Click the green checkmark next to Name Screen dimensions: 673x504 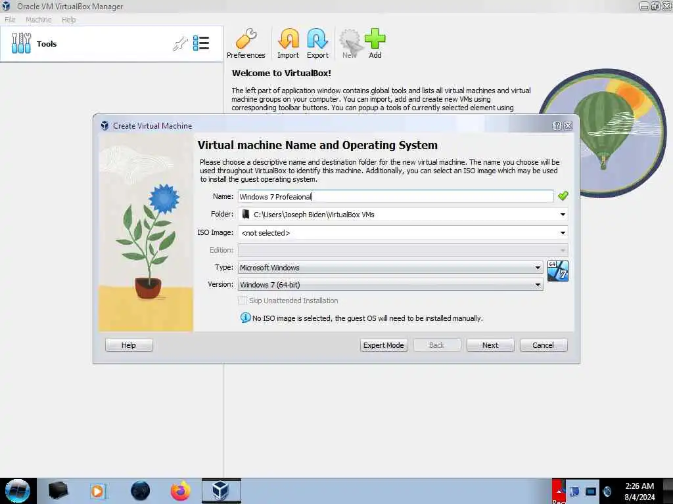(x=563, y=196)
